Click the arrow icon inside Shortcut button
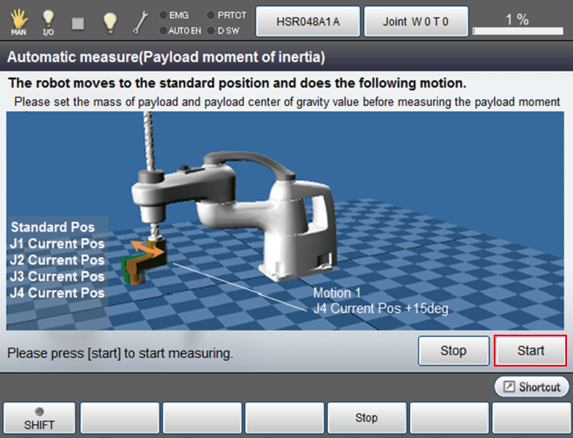This screenshot has height=438, width=573. point(509,387)
